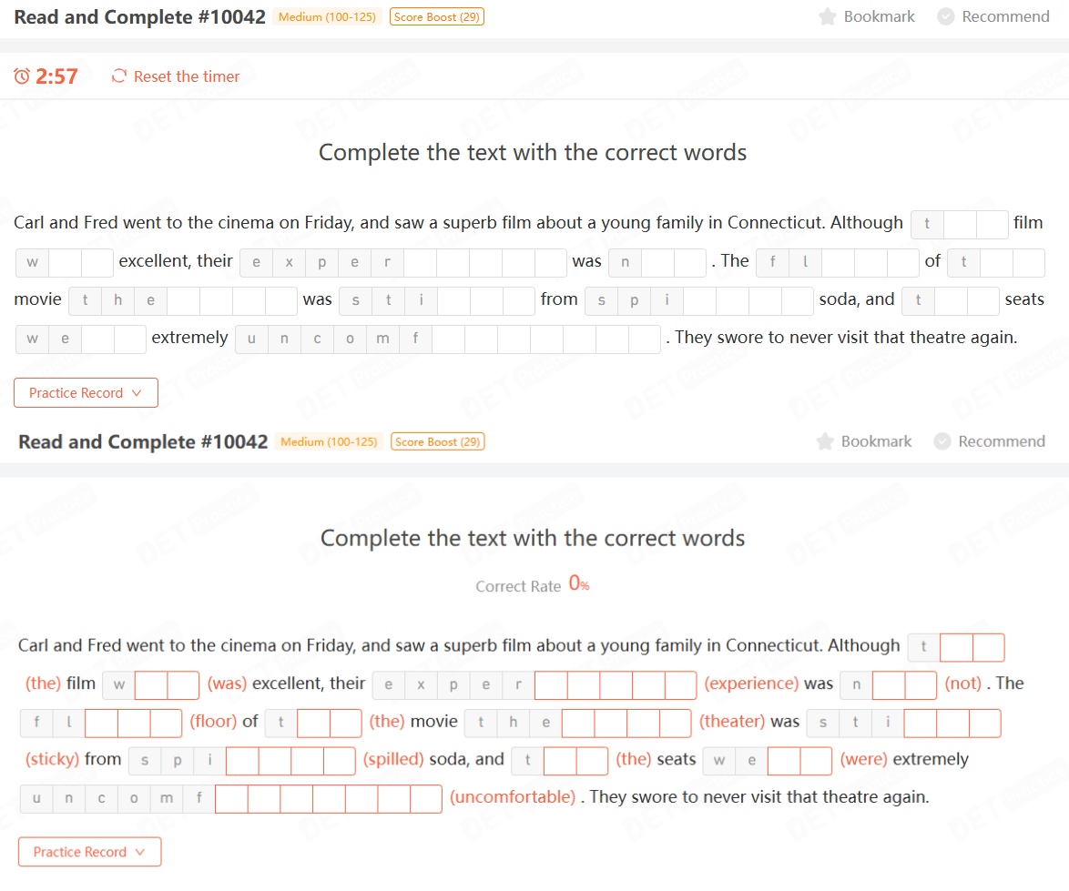Click first empty box of 'spi' word, top exercise
The height and width of the screenshot is (891, 1069).
(699, 301)
